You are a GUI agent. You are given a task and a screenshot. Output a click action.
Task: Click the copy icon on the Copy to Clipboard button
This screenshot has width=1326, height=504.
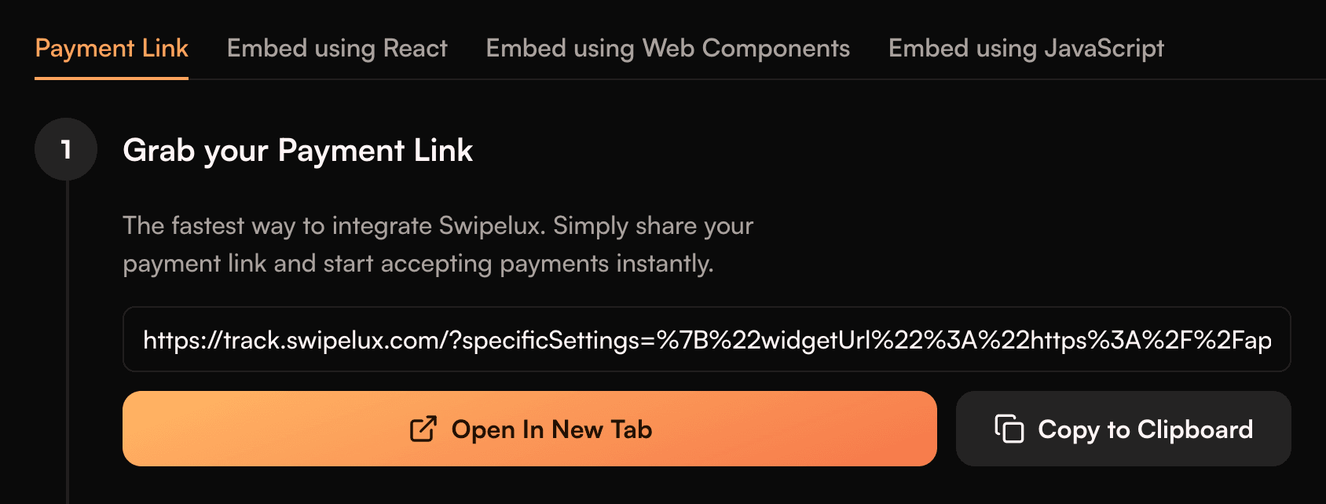coord(1011,429)
